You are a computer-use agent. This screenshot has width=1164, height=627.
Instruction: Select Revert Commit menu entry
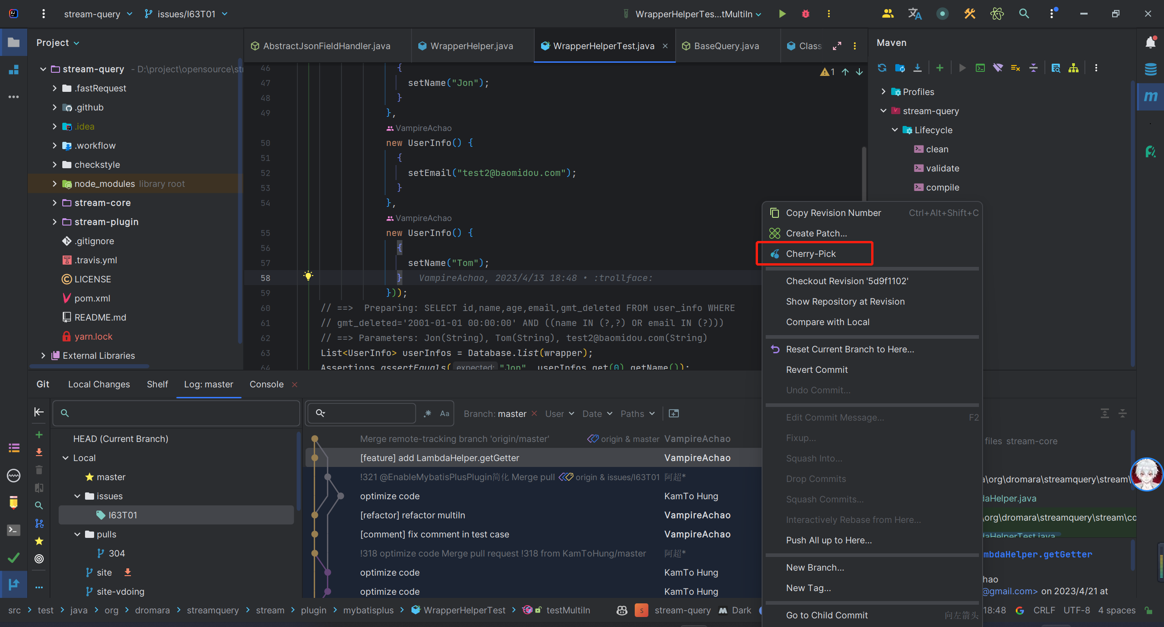[817, 370]
